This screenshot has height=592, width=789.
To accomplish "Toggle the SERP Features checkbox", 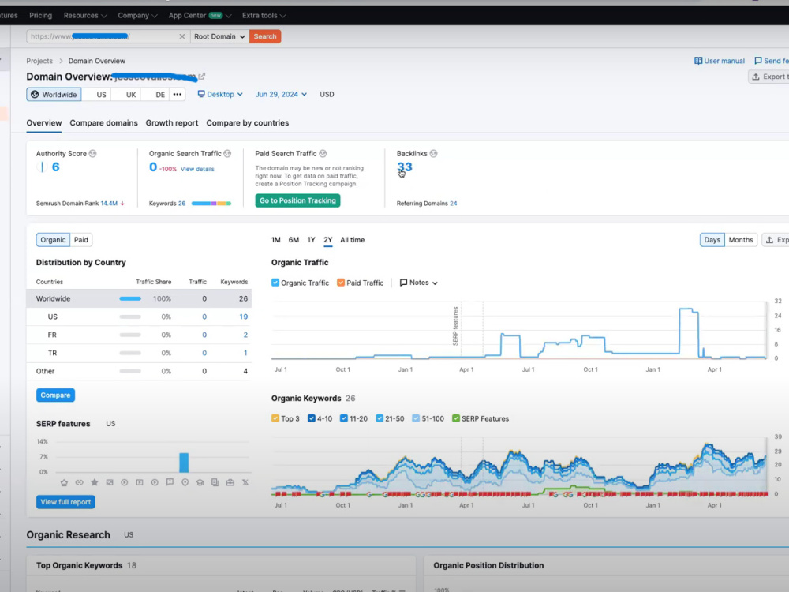I will pos(456,418).
